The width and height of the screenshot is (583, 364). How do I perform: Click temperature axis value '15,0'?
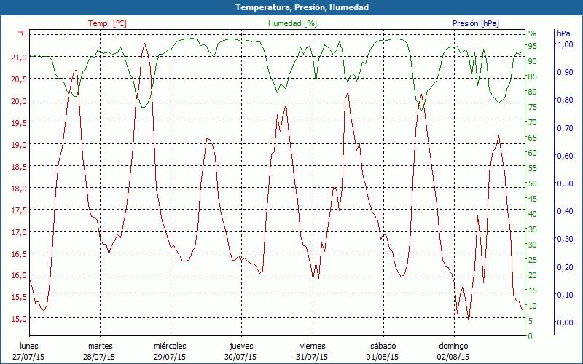tap(19, 319)
